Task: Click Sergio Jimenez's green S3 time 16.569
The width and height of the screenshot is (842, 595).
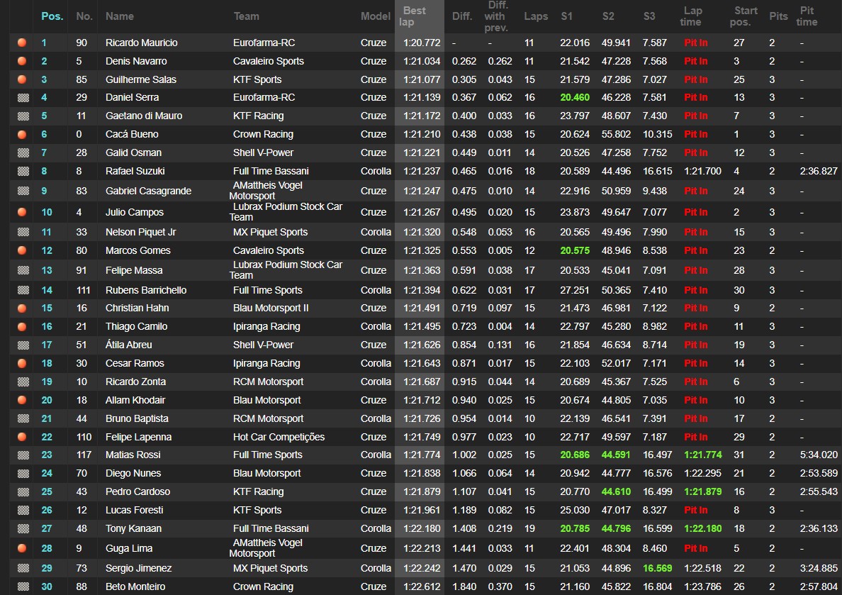Action: tap(657, 568)
